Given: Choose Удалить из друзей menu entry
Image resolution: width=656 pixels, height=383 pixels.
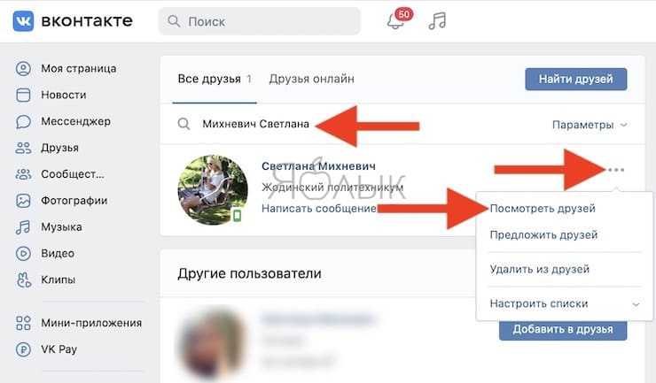Looking at the screenshot, I should pos(540,269).
